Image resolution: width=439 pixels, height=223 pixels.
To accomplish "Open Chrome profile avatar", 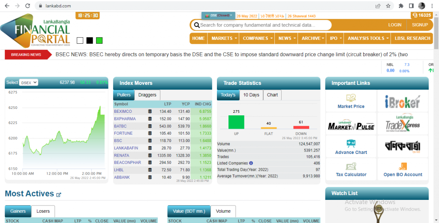I will point(422,6).
